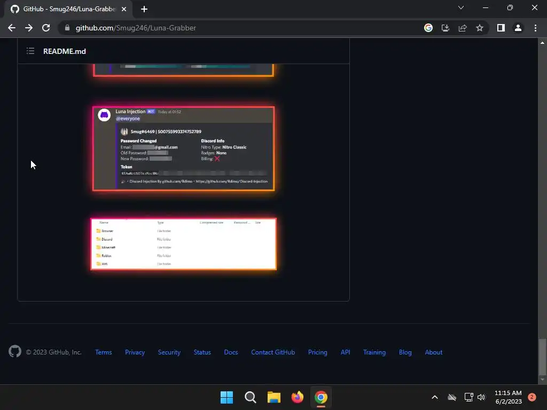Open the Privacy footer link
Viewport: 547px width, 410px height.
click(135, 352)
